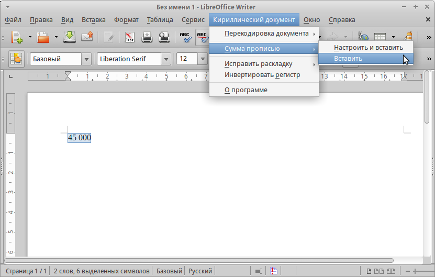Open the paragraph style dropdown arrow
Image resolution: width=435 pixels, height=277 pixels.
pos(86,59)
